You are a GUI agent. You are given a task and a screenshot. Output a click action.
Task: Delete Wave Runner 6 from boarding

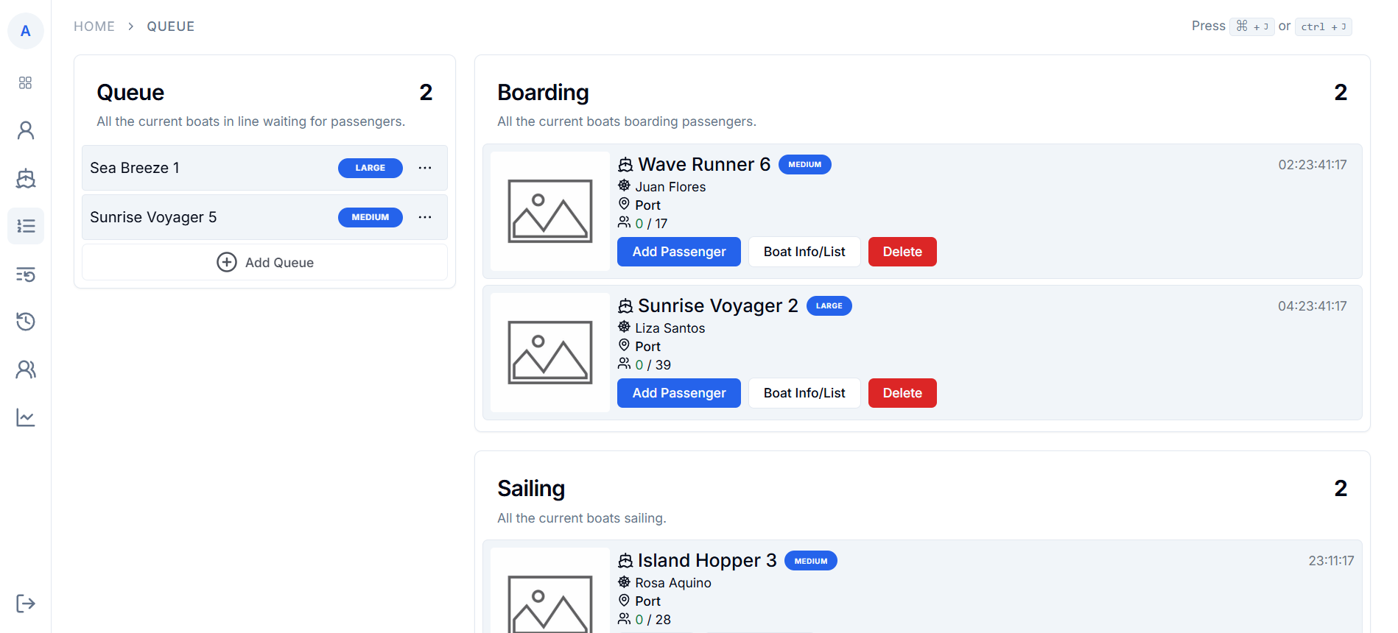[x=902, y=252]
